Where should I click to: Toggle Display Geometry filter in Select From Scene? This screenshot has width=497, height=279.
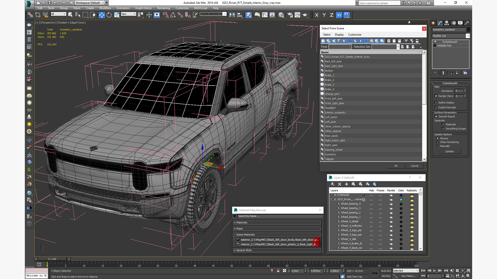[323, 41]
